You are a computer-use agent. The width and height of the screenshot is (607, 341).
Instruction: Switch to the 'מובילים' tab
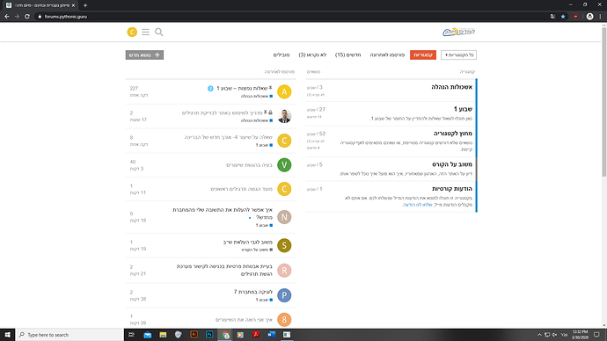tap(282, 54)
